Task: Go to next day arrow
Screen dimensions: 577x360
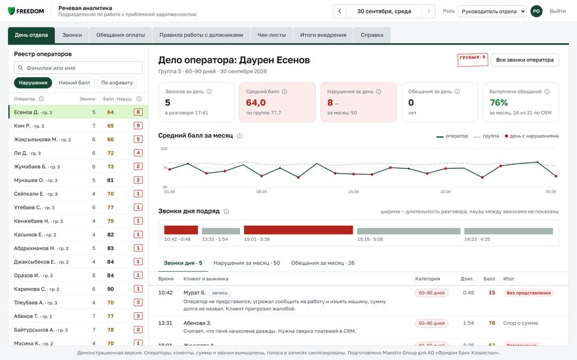Action: (428, 11)
